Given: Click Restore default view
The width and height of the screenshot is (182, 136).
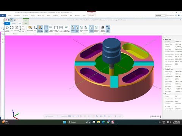Looking at the screenshot, I should tap(66, 29).
